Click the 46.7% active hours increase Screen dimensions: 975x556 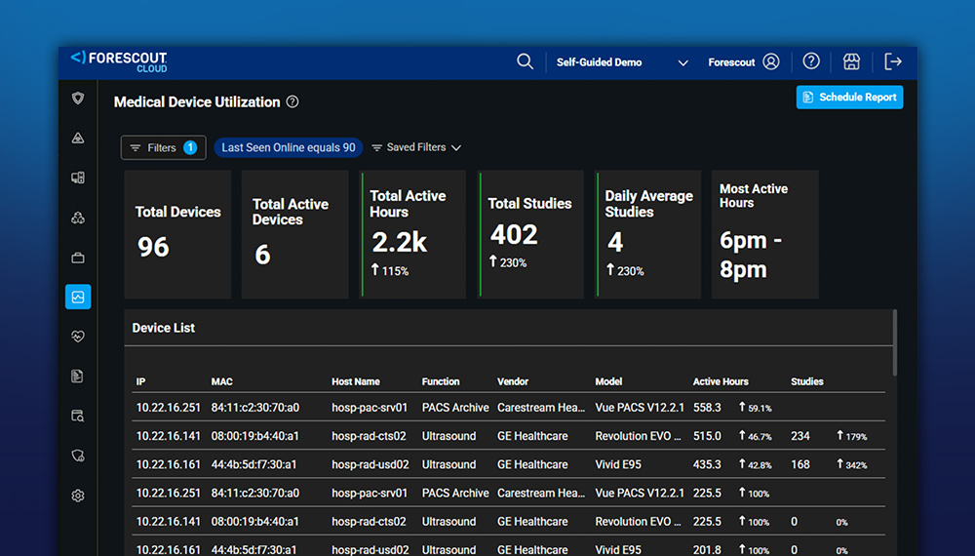point(756,436)
